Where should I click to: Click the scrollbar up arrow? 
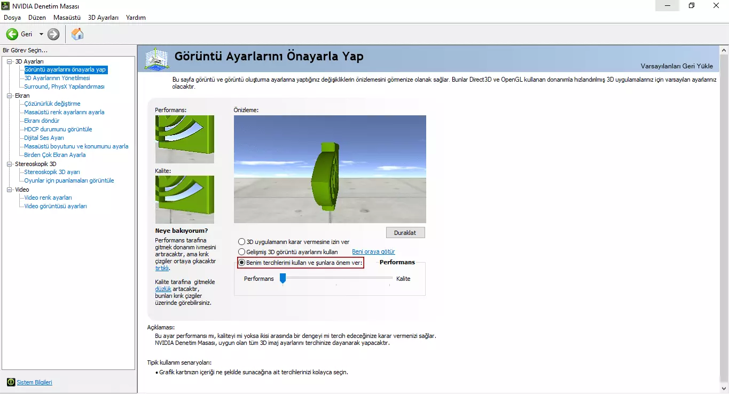coord(724,50)
